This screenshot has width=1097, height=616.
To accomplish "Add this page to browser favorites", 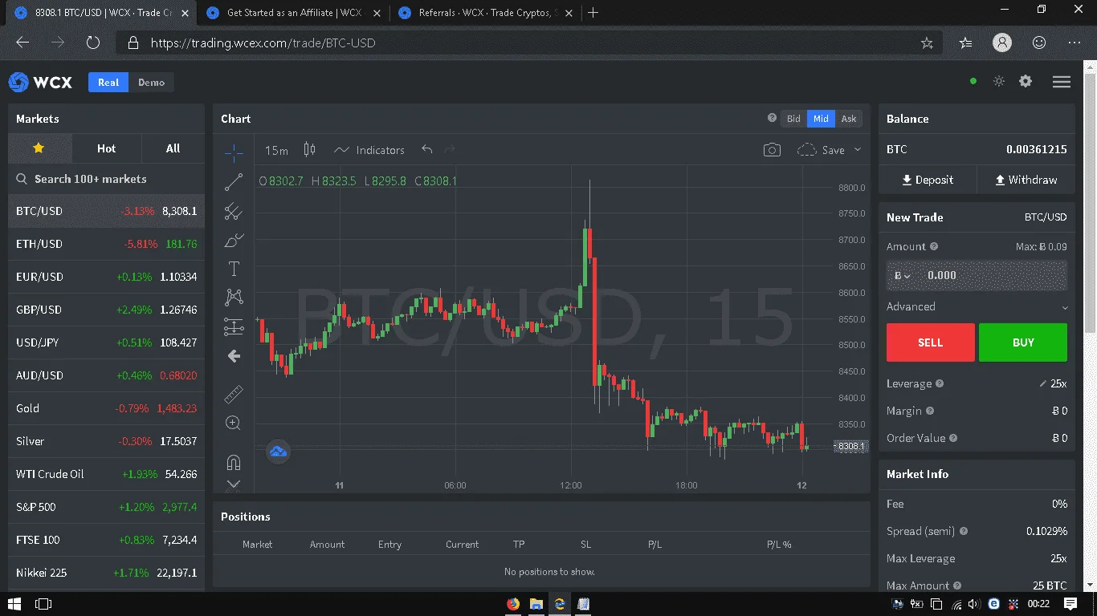I will [927, 43].
